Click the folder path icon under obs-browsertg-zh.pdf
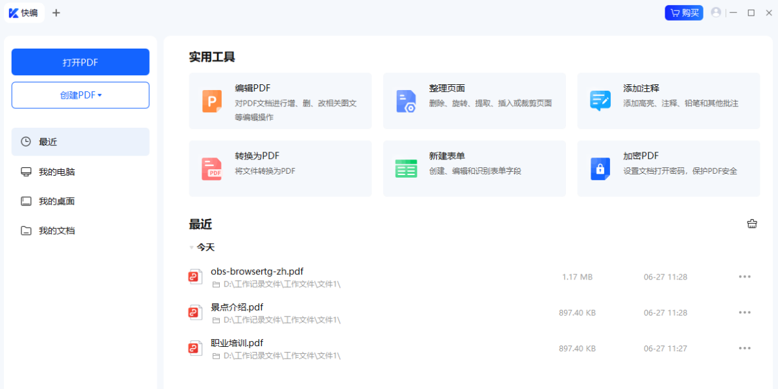The image size is (778, 389). 216,284
